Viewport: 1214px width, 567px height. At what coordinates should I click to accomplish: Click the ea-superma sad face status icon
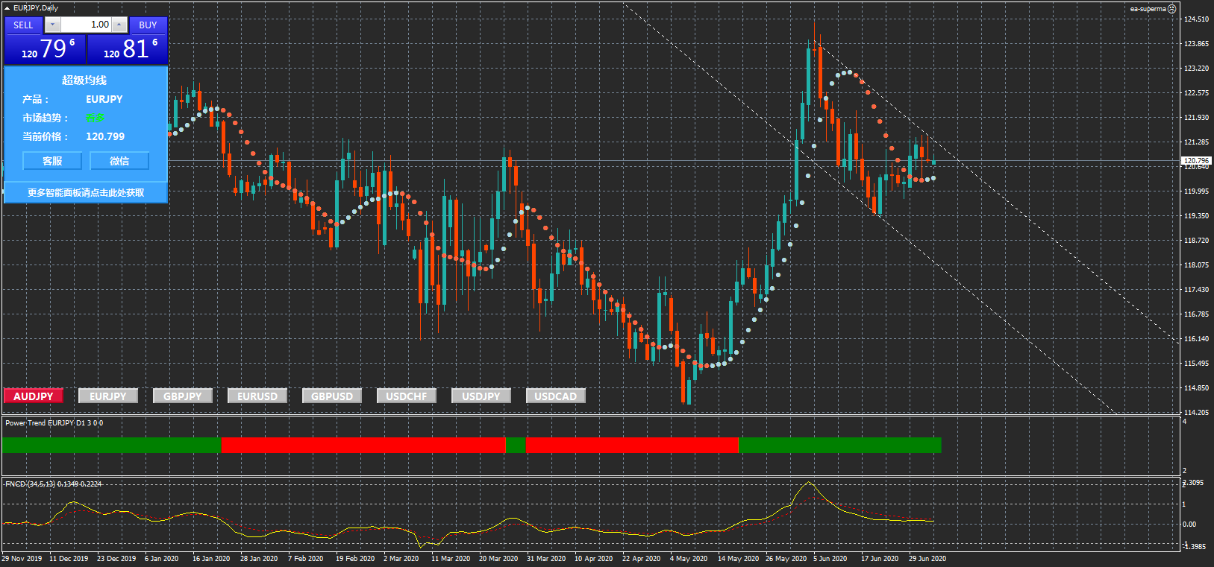click(x=1171, y=9)
